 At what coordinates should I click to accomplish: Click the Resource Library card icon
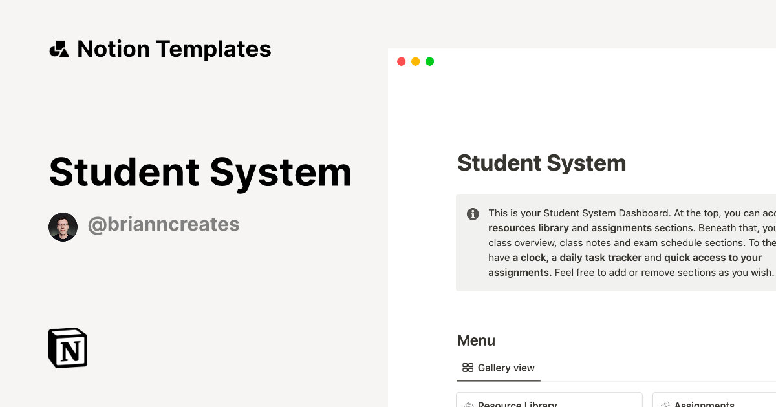pyautogui.click(x=469, y=404)
